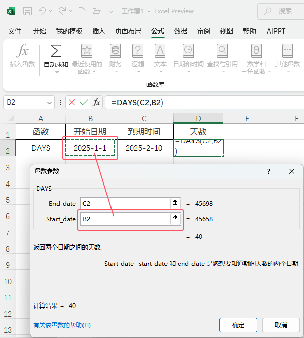Click the red cancel X in formula bar
The image size is (304, 338).
point(72,102)
